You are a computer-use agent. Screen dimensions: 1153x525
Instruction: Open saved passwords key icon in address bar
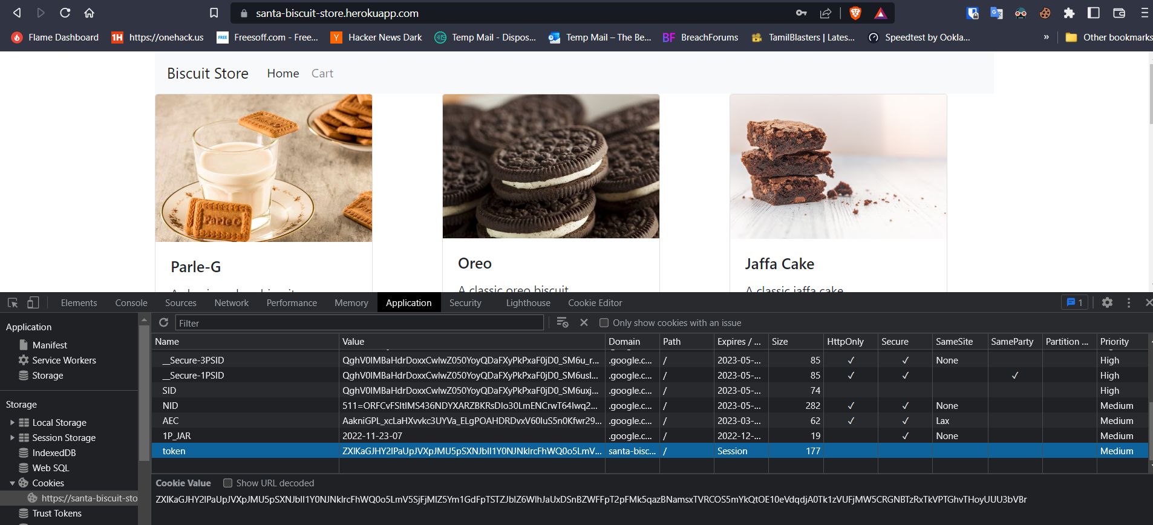click(x=801, y=13)
